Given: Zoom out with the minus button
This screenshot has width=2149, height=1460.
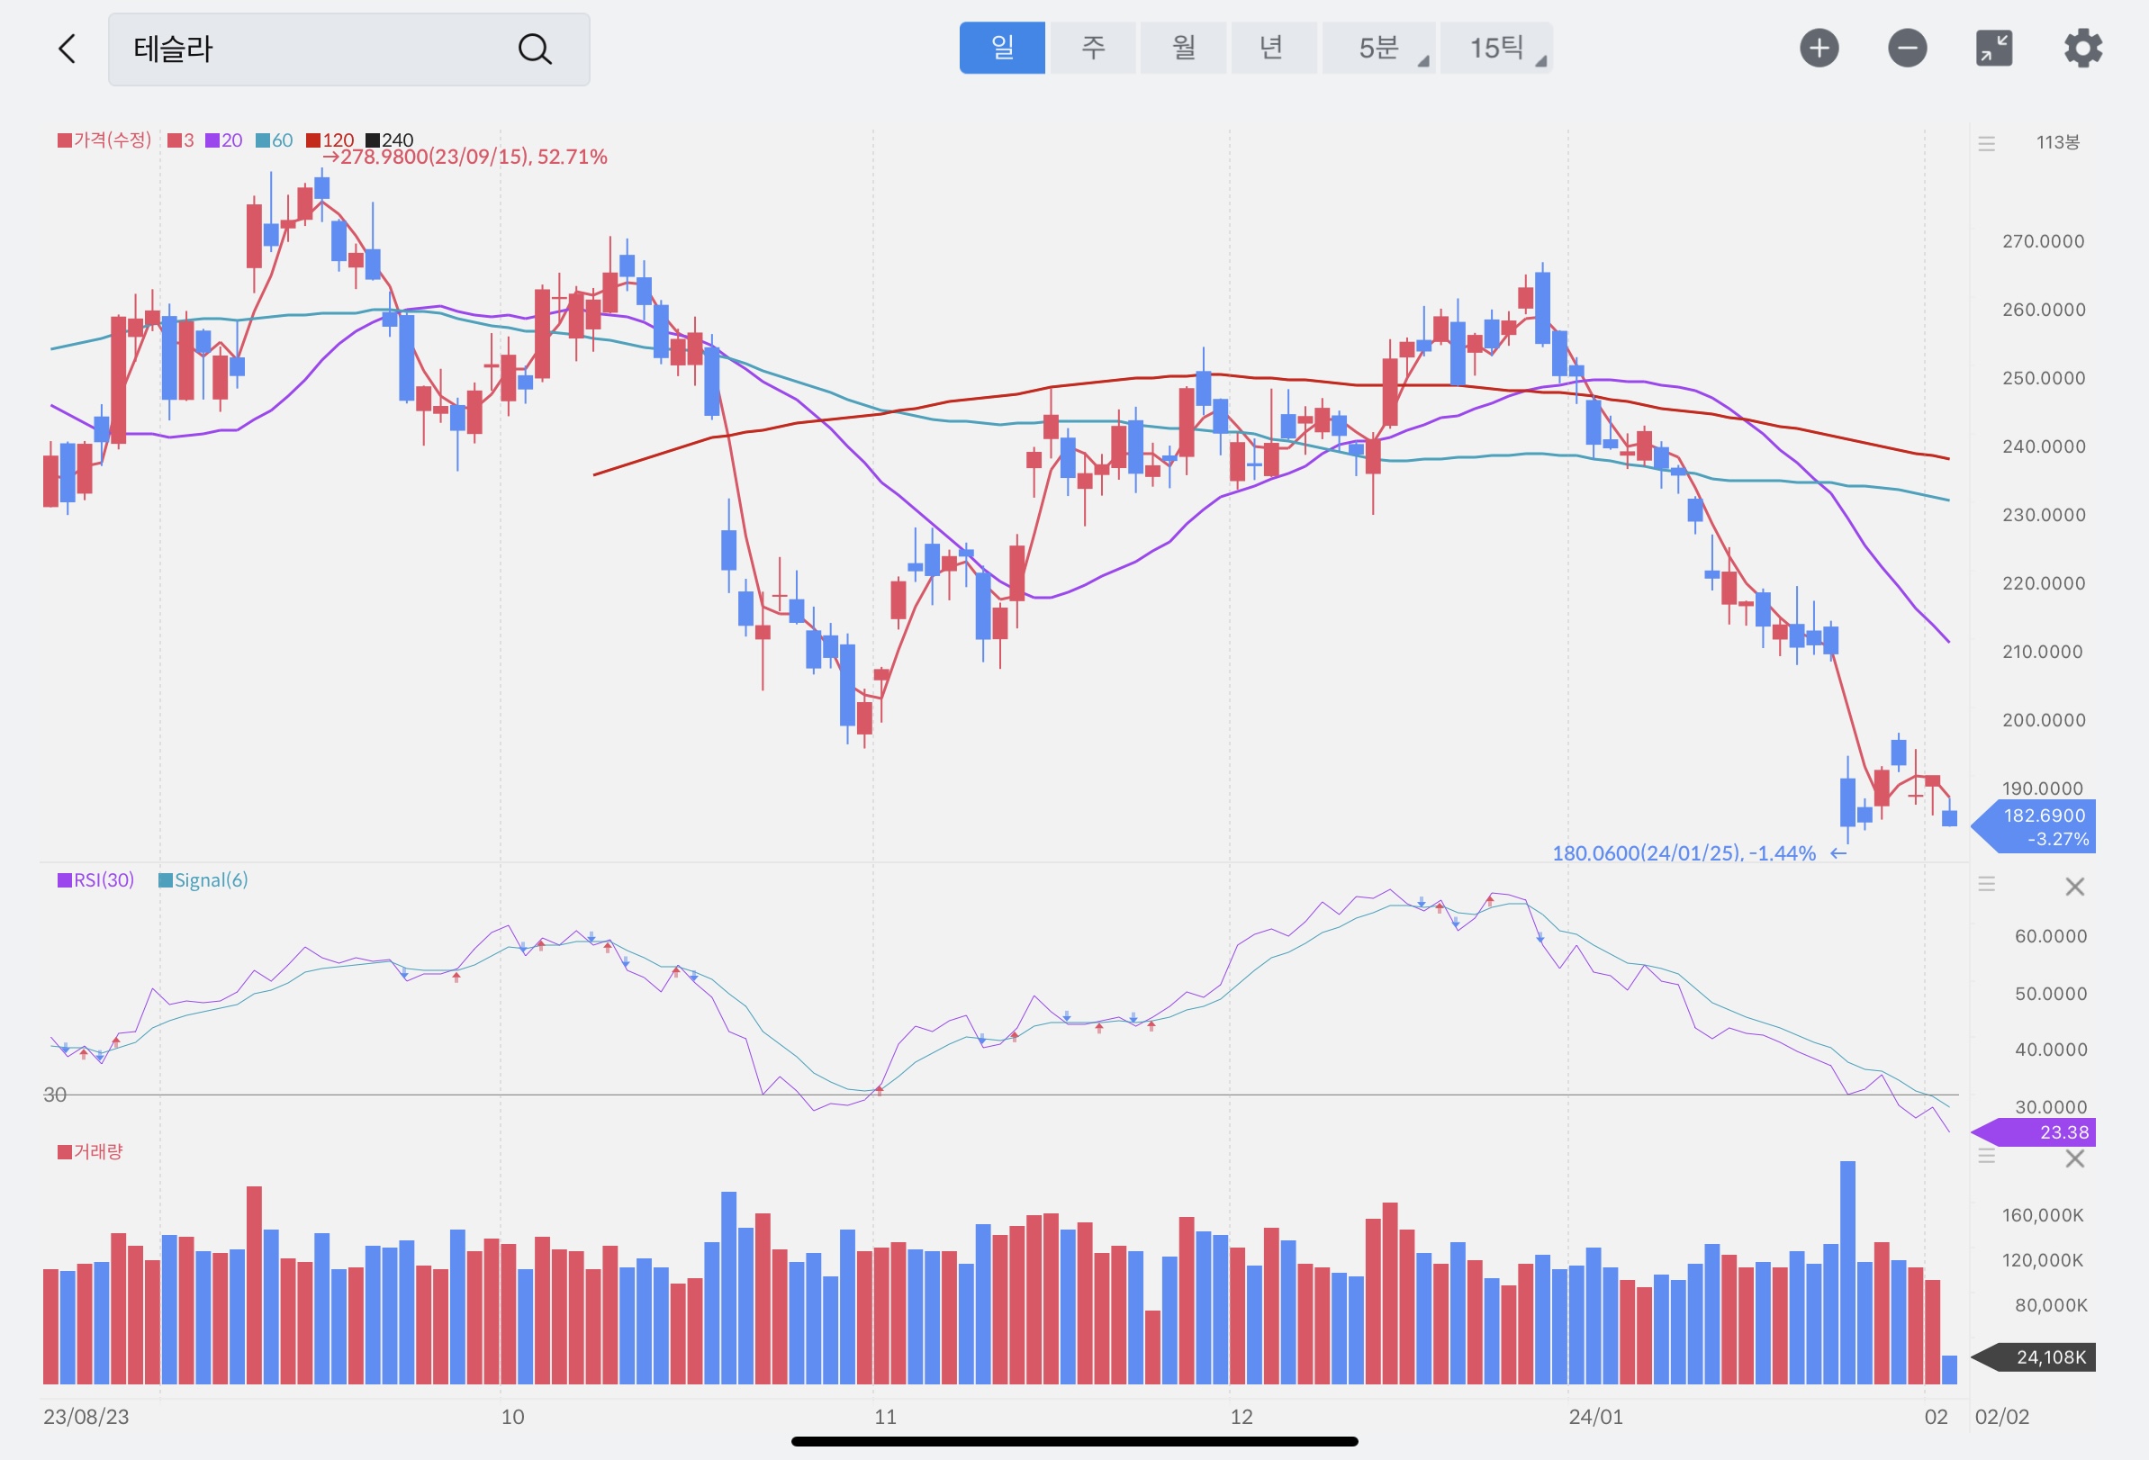Looking at the screenshot, I should click(x=1907, y=48).
